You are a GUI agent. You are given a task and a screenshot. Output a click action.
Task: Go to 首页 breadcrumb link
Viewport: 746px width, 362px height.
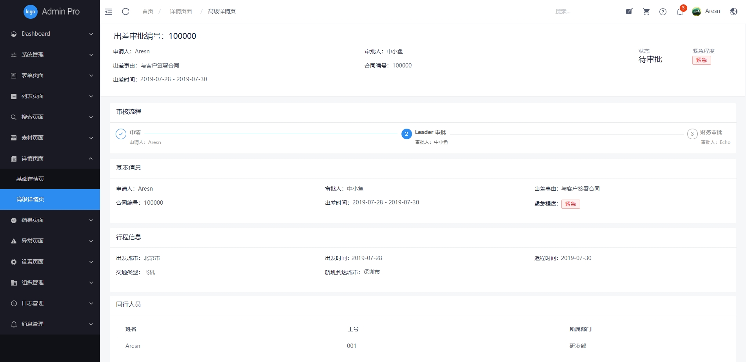(148, 11)
